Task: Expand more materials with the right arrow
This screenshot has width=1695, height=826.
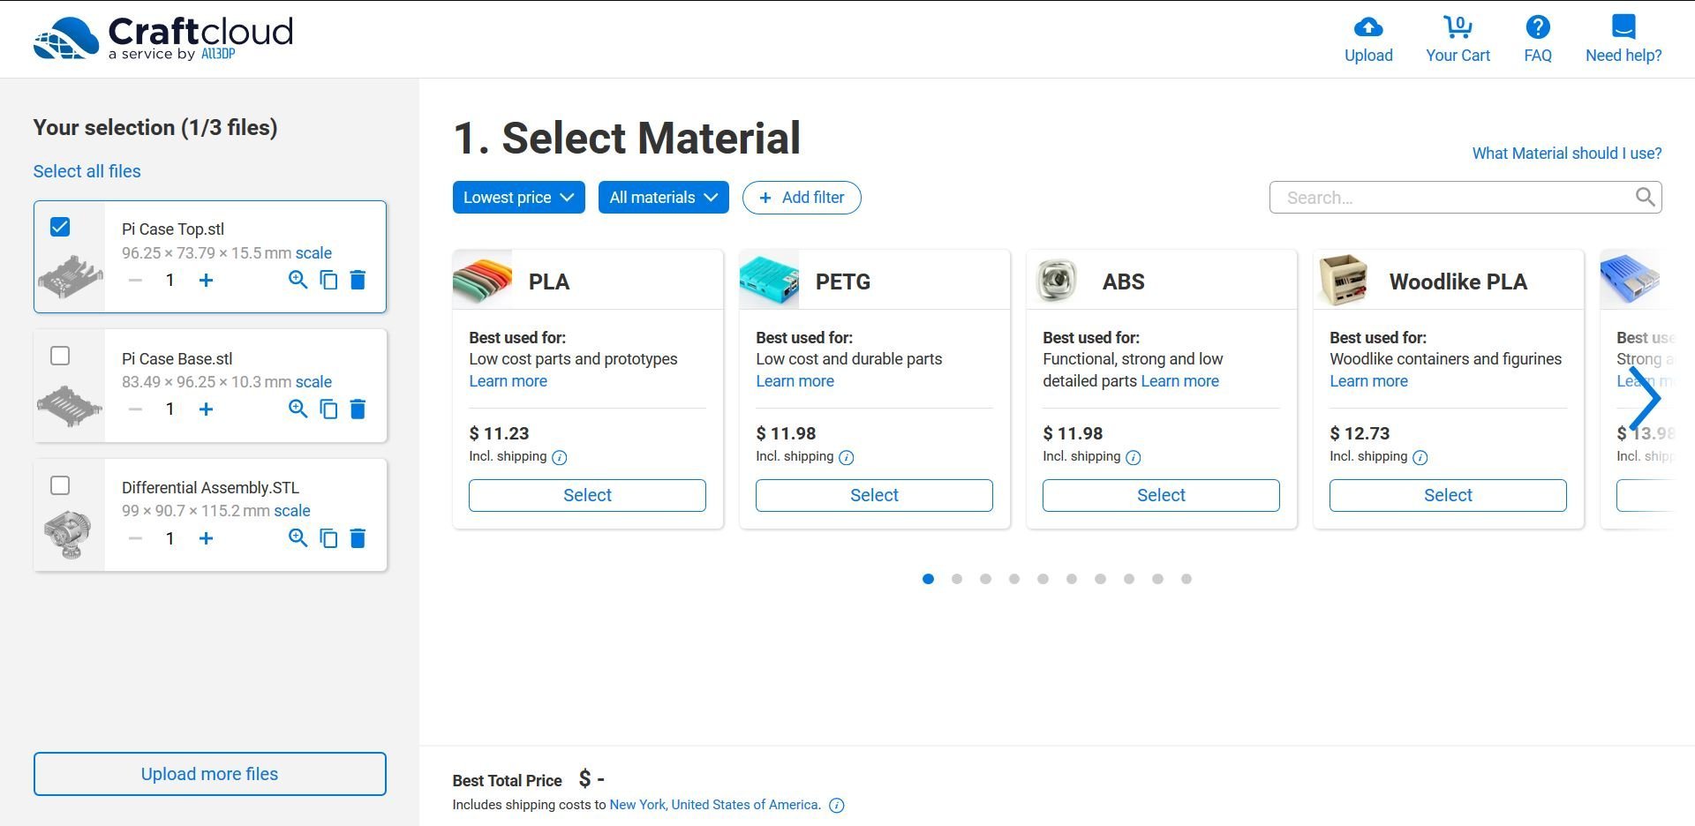Action: pos(1646,398)
